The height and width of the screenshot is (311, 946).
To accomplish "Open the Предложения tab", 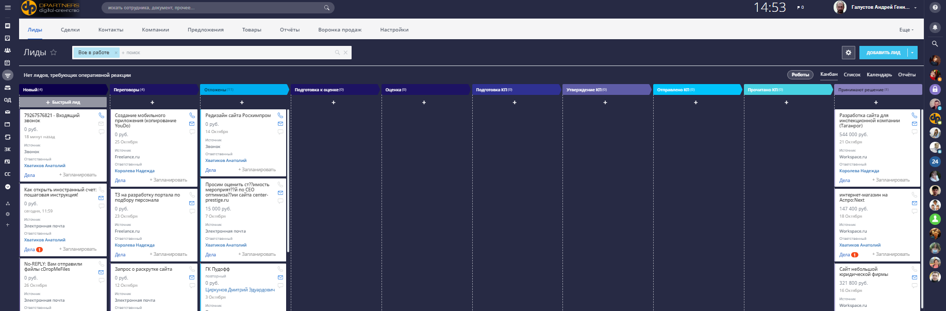I will coord(206,30).
